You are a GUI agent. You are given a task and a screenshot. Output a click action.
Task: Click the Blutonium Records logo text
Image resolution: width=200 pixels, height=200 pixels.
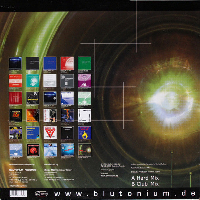(x=23, y=170)
